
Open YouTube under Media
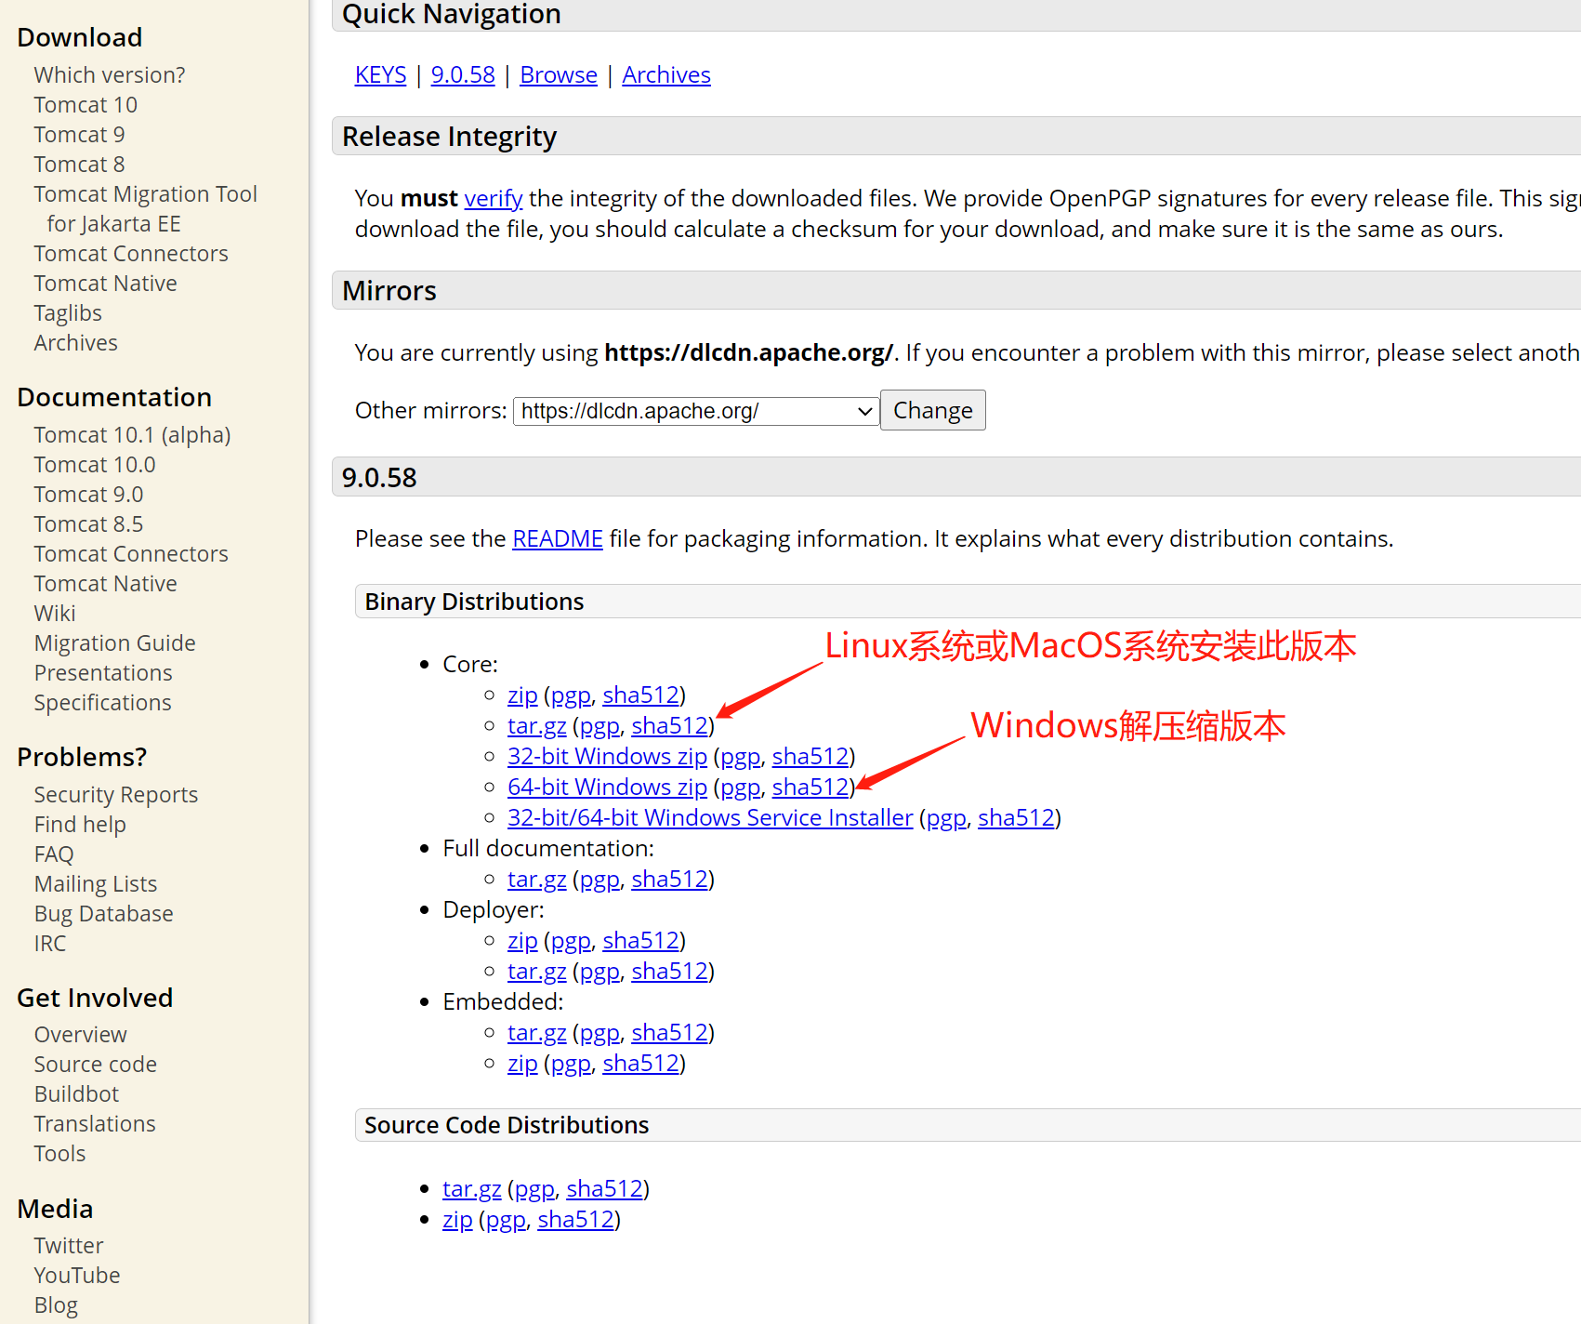77,1276
